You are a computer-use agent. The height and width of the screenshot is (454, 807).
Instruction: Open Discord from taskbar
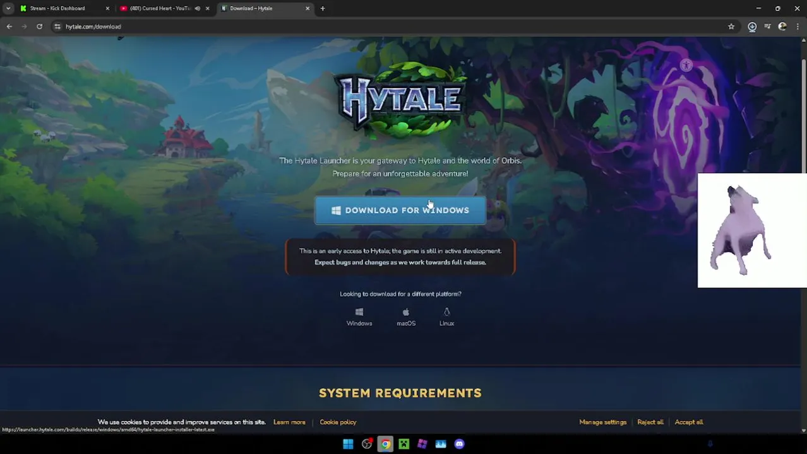pyautogui.click(x=460, y=444)
